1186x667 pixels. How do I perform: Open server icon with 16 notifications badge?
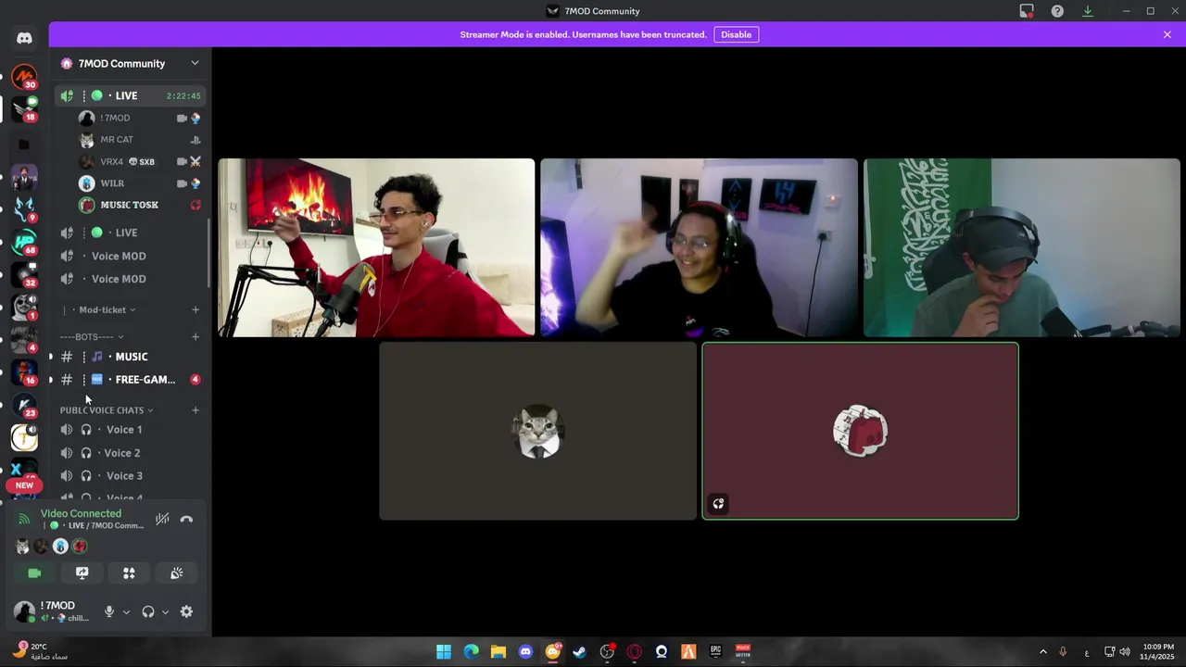tap(24, 372)
